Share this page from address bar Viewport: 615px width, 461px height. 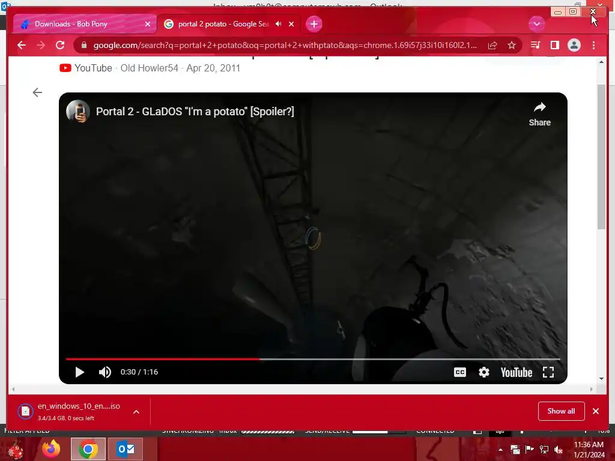pos(492,45)
